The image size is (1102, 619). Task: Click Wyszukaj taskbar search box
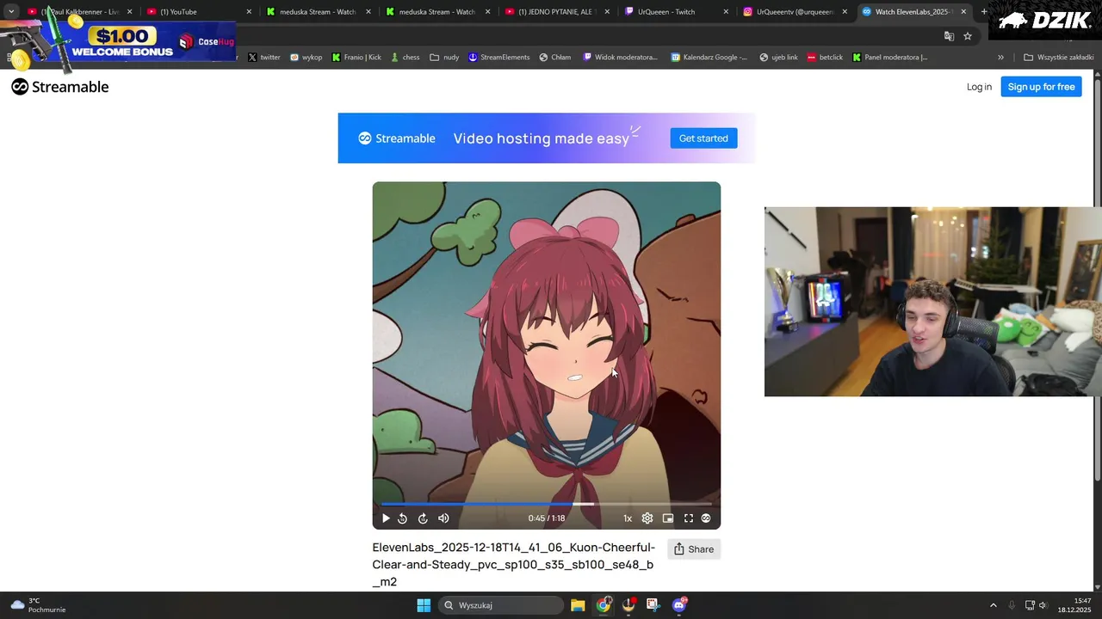pos(501,605)
